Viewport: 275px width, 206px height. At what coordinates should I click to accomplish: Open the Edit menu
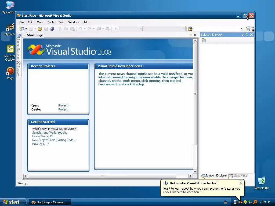tap(30, 22)
